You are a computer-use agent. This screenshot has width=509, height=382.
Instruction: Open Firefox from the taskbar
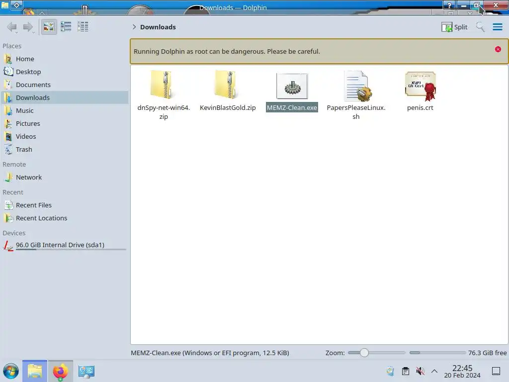coord(61,371)
